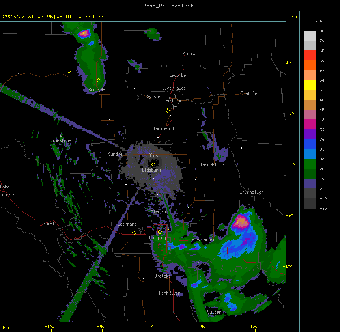
Task: Click the dBZ legend heading
Action: (319, 21)
